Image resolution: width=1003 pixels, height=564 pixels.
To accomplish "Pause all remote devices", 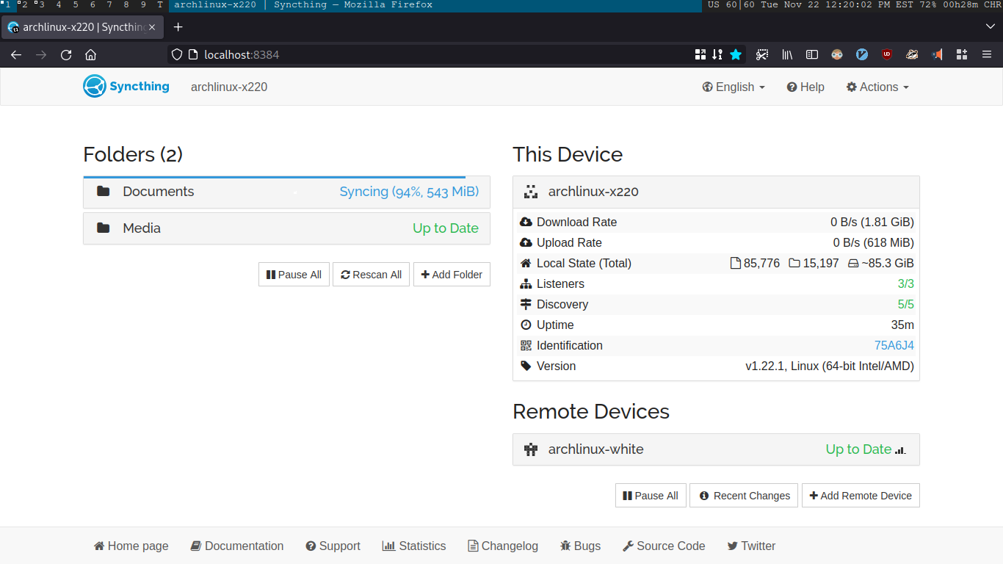I will pyautogui.click(x=651, y=496).
